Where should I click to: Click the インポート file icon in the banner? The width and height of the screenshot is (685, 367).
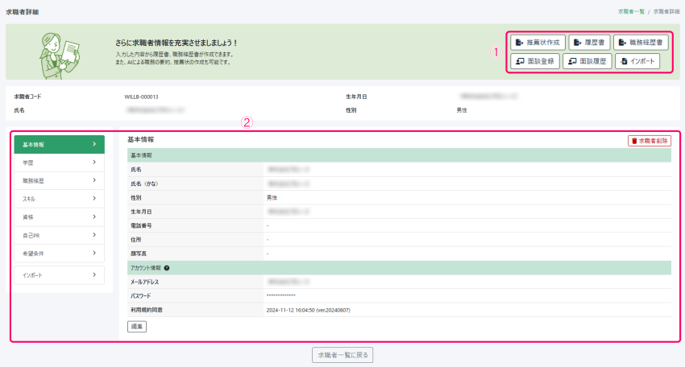[625, 61]
